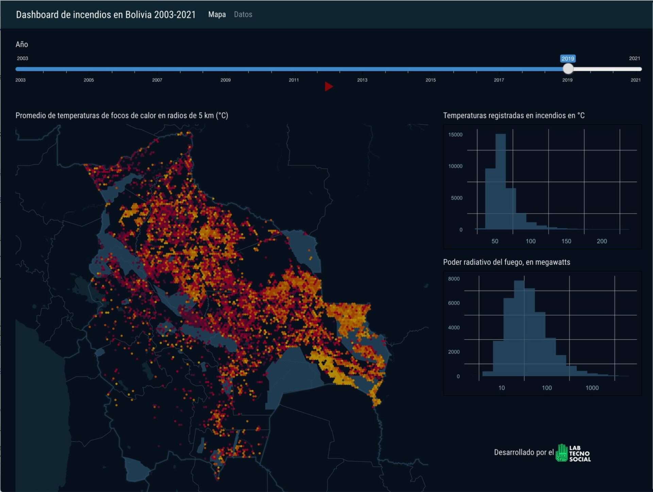653x492 pixels.
Task: Click the 2021 end tick label
Action: click(x=635, y=80)
